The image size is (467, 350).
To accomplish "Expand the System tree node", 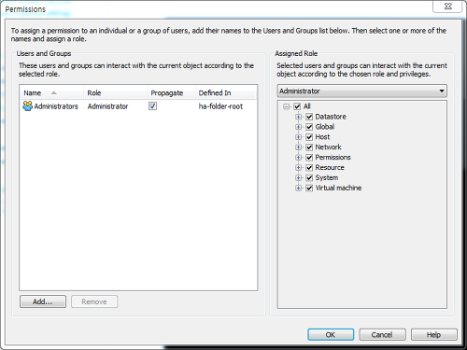I will [299, 178].
